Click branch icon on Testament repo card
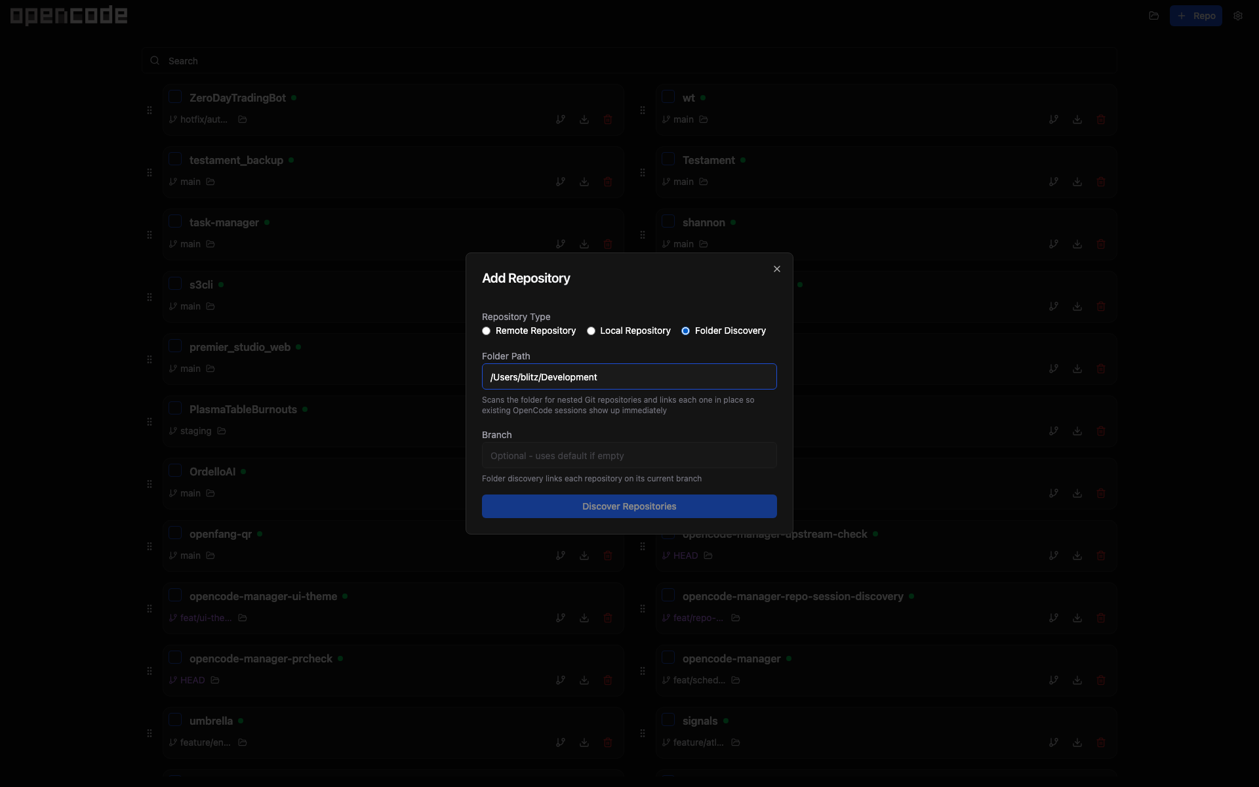This screenshot has width=1259, height=787. click(1054, 182)
